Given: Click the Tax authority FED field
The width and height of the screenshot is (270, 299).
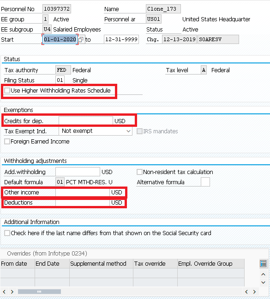Looking at the screenshot, I should click(63, 70).
